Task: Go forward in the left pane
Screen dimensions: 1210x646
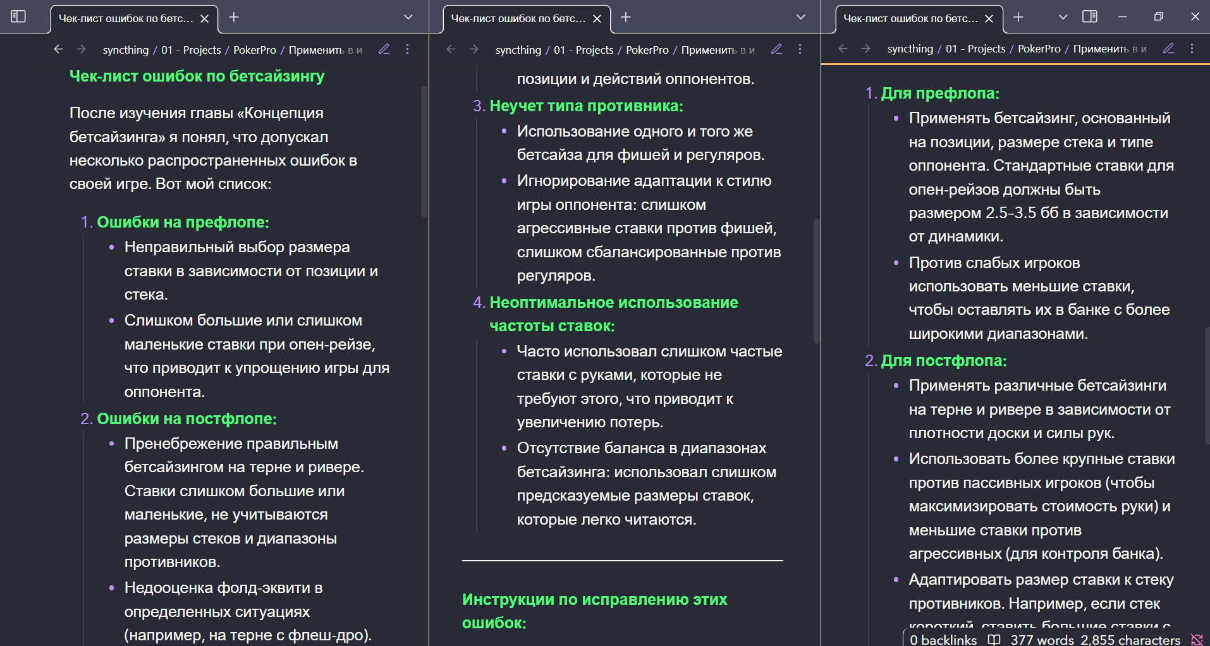Action: (82, 49)
